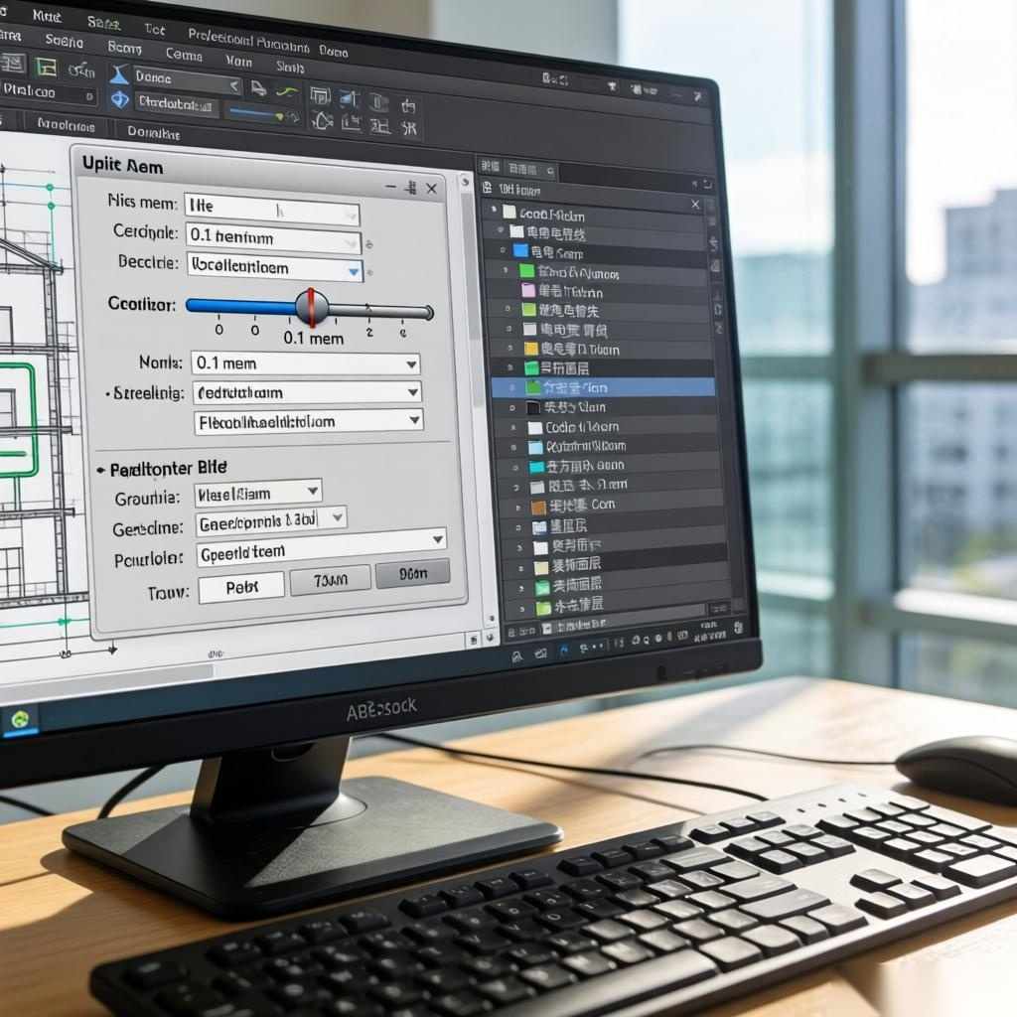The height and width of the screenshot is (1017, 1017).
Task: Click the box icon ending the upper toolbar icon row
Action: tap(407, 105)
